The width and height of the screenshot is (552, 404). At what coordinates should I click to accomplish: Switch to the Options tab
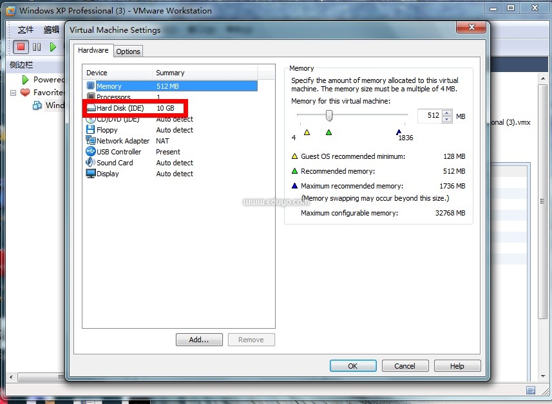(128, 51)
